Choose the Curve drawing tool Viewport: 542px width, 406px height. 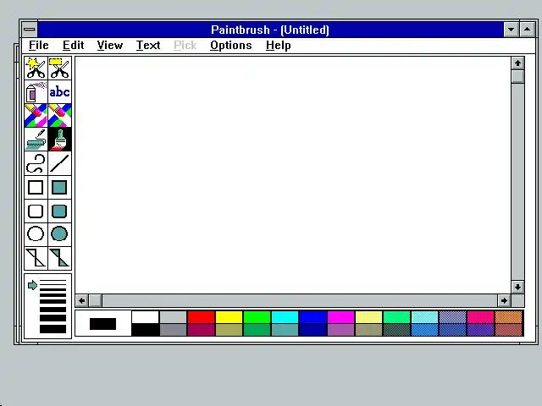[36, 163]
